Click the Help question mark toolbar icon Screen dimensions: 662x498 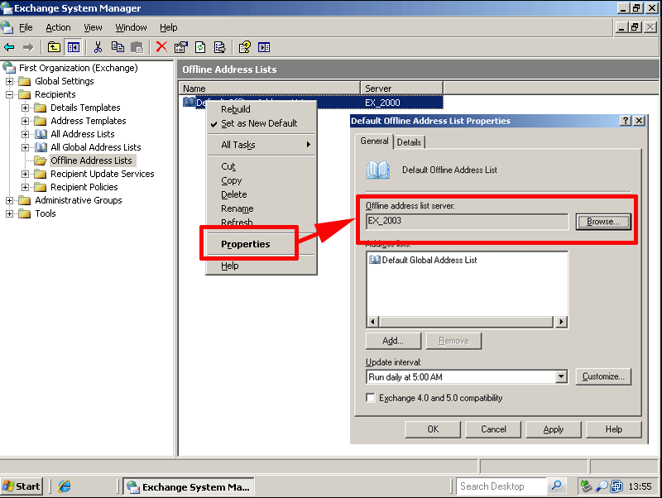pyautogui.click(x=244, y=47)
